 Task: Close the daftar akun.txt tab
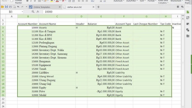click(93, 7)
